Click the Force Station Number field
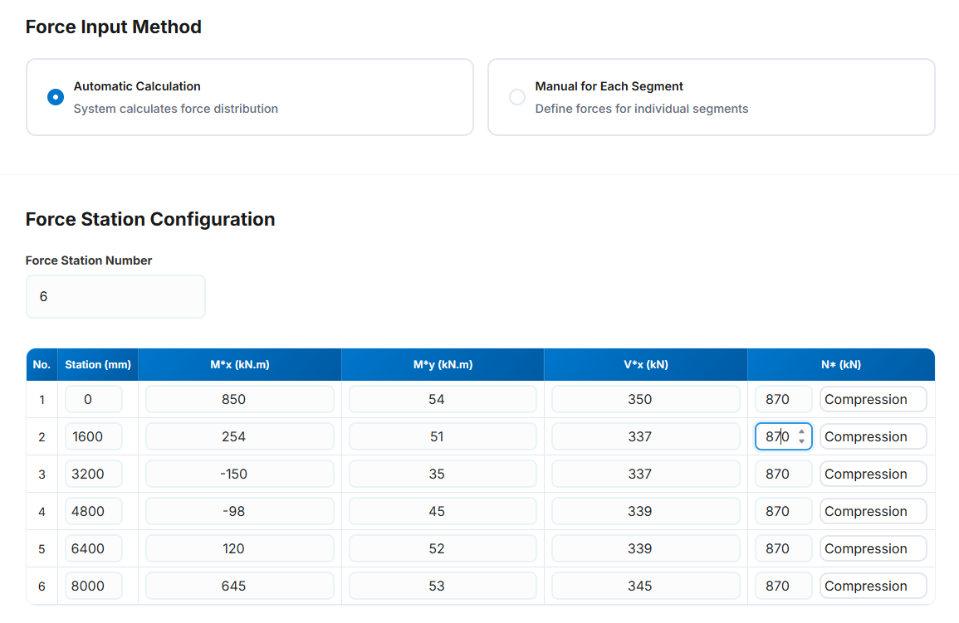 115,296
